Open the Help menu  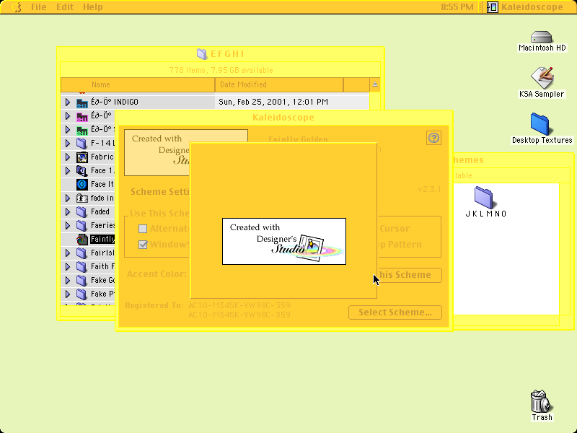click(x=93, y=7)
